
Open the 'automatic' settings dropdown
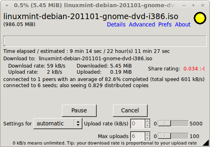pos(58,123)
